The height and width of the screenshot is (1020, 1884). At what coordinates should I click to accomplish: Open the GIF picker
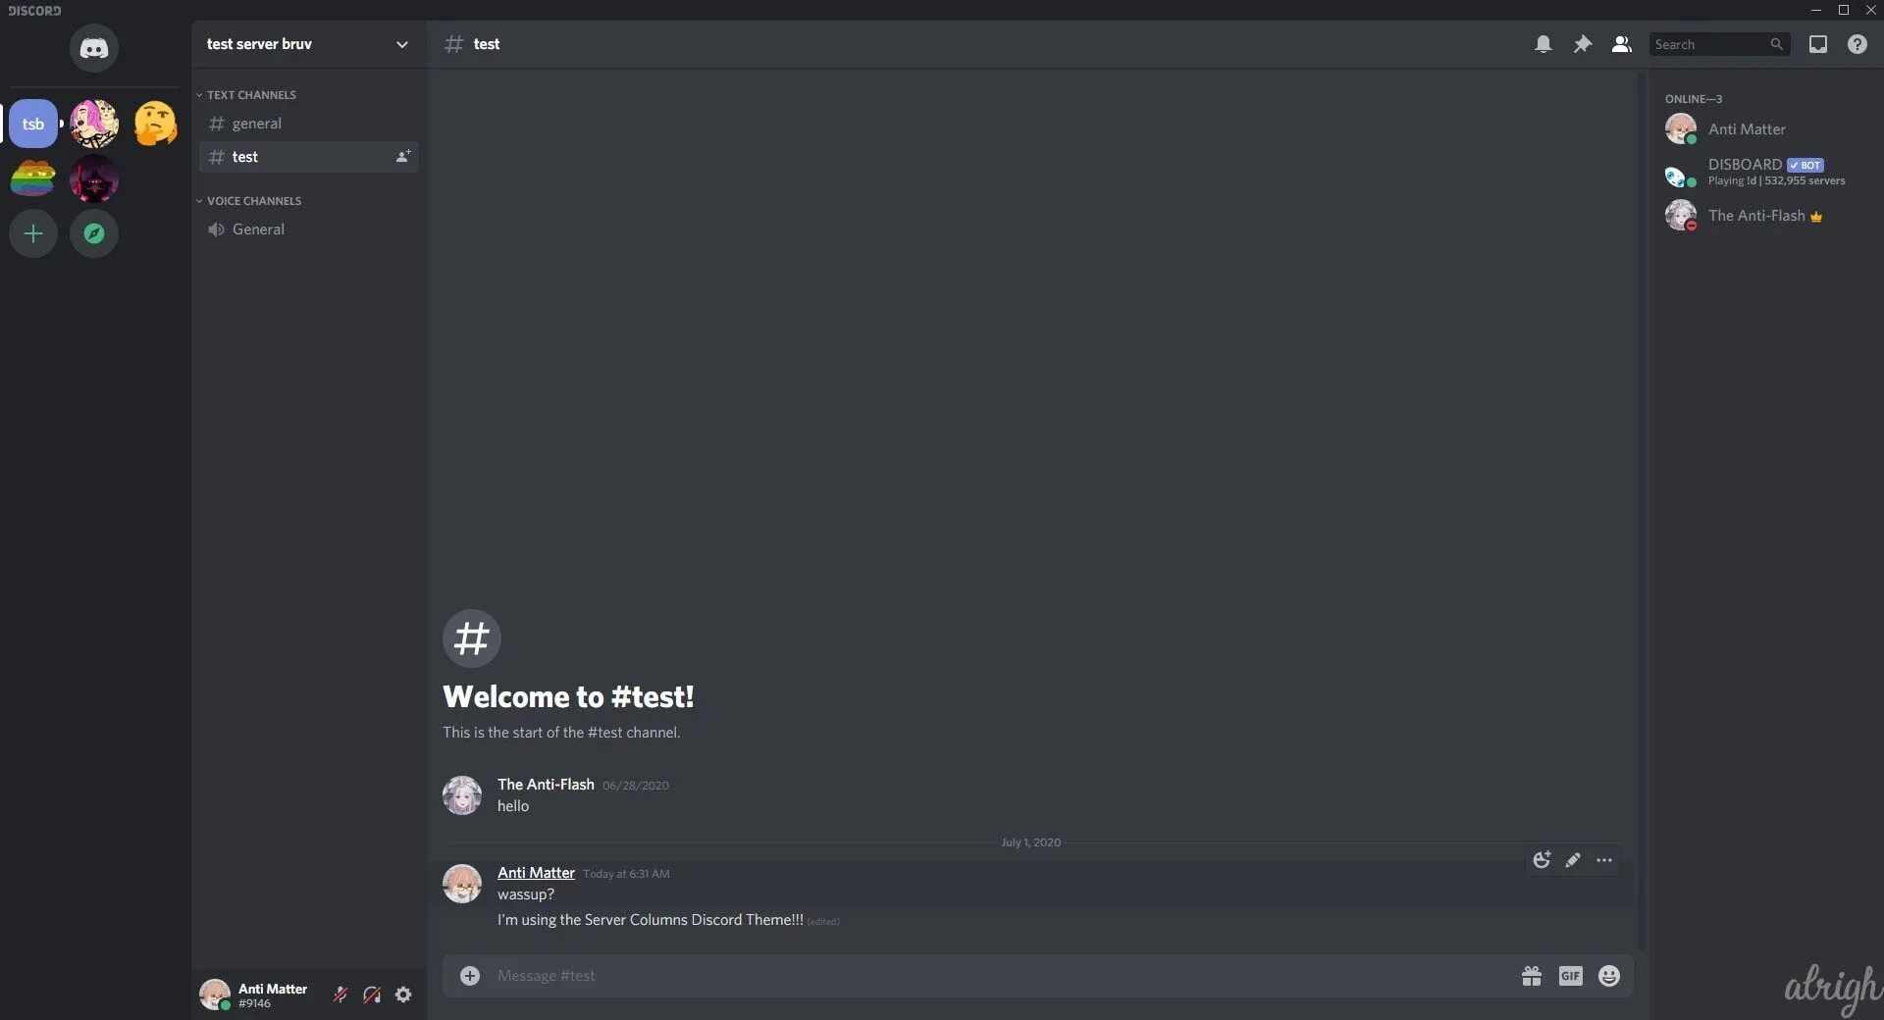point(1571,976)
